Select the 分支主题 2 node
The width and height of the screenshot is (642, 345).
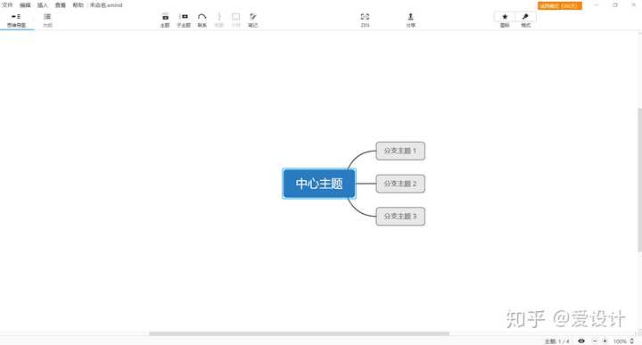pyautogui.click(x=400, y=184)
